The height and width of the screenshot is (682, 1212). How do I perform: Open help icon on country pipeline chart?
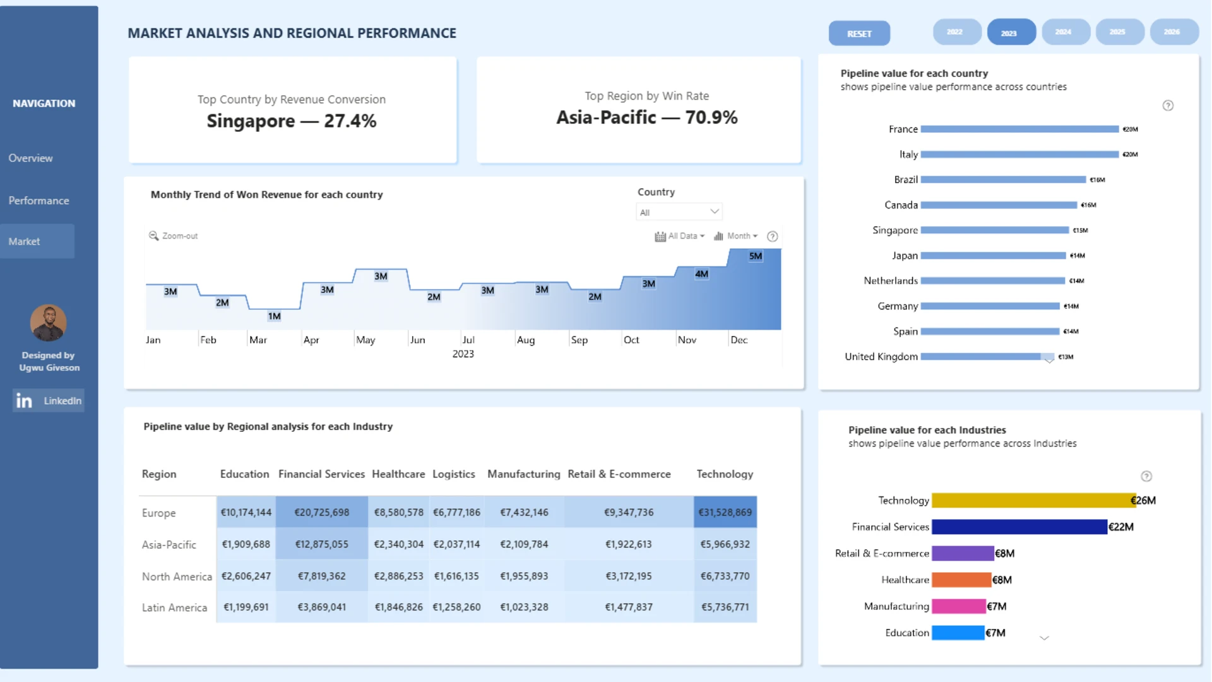pyautogui.click(x=1168, y=105)
